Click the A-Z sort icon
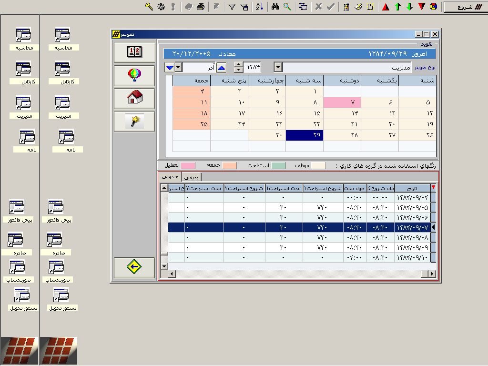The image size is (488, 366). 259,7
